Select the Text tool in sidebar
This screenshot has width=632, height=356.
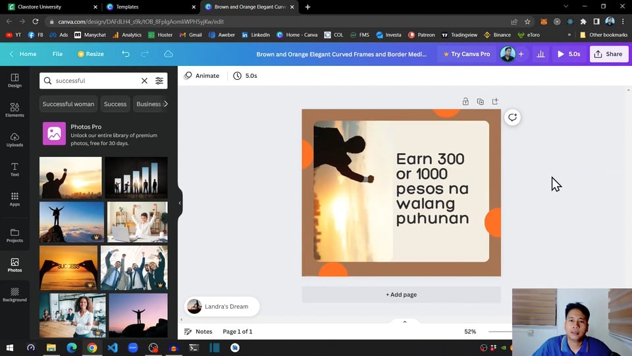point(14,169)
